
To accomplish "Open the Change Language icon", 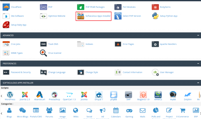I will pos(44,72).
